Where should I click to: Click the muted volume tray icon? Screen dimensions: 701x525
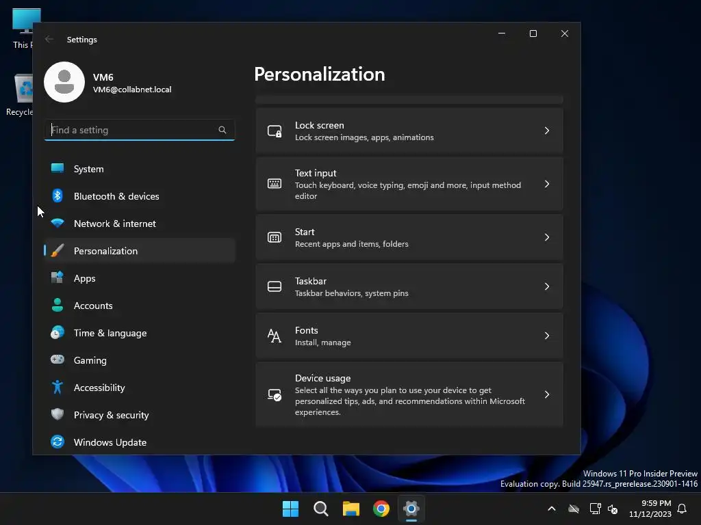pos(613,509)
